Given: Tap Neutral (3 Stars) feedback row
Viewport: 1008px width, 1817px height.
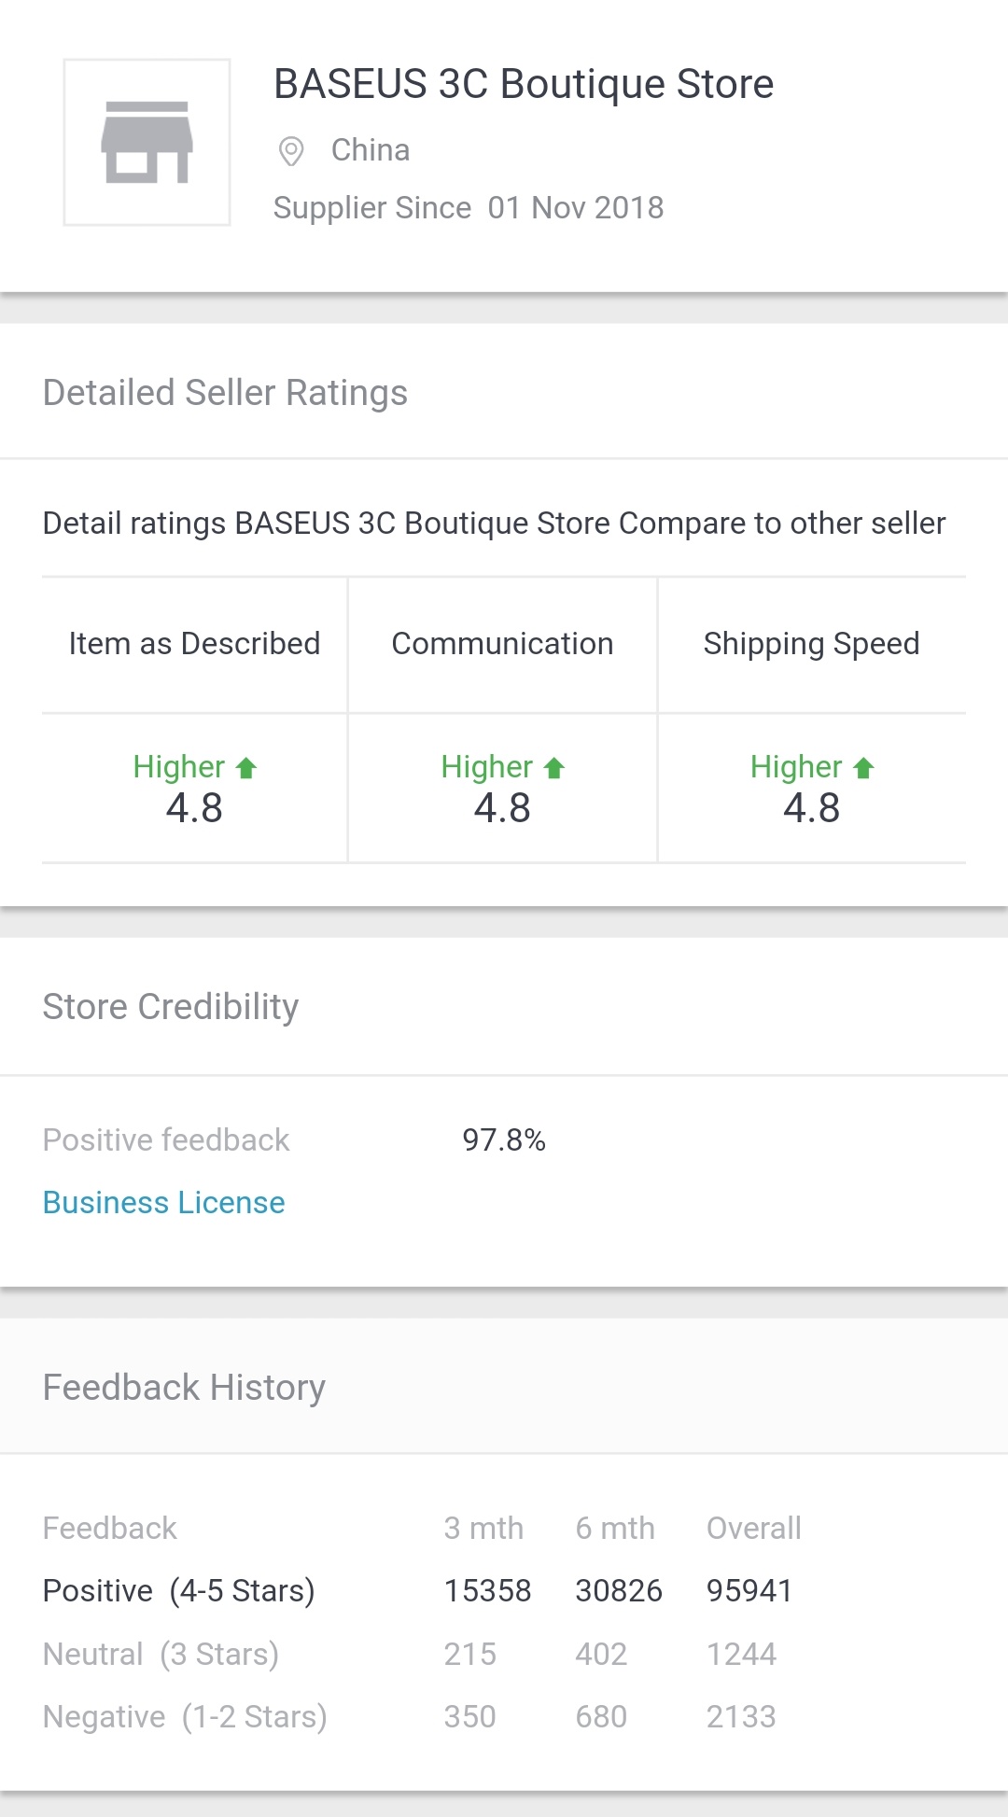Looking at the screenshot, I should (161, 1654).
